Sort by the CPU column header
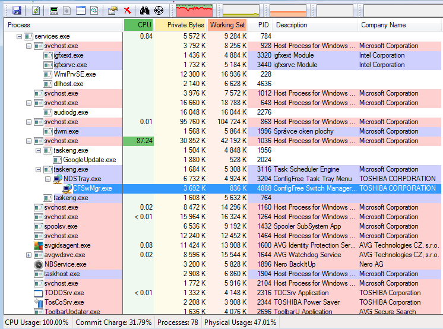The width and height of the screenshot is (443, 329). [139, 25]
